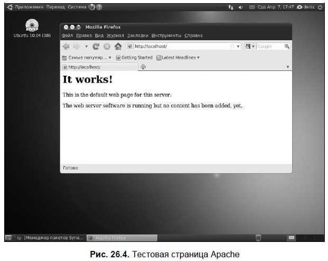Click the URL address bar field

click(x=180, y=47)
